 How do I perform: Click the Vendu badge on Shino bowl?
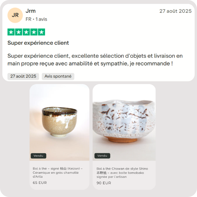[102, 156]
